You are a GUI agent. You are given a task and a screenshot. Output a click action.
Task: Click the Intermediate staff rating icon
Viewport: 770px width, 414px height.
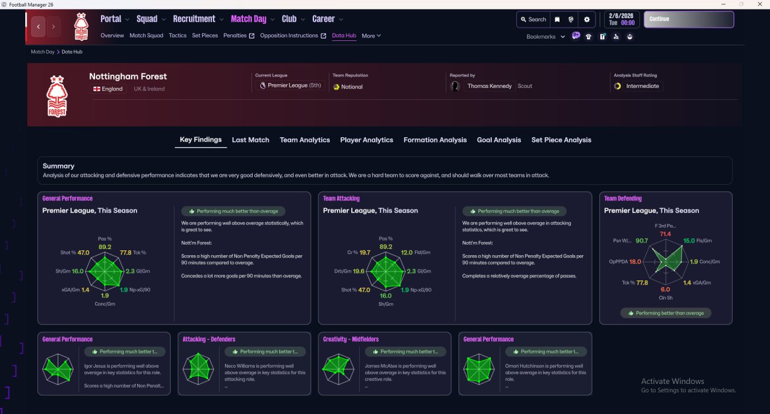click(617, 86)
